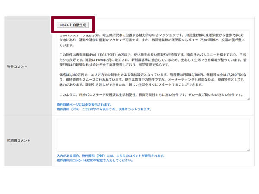Click the hint 物件資料用コメントは280字程度で入力

[x=95, y=160]
